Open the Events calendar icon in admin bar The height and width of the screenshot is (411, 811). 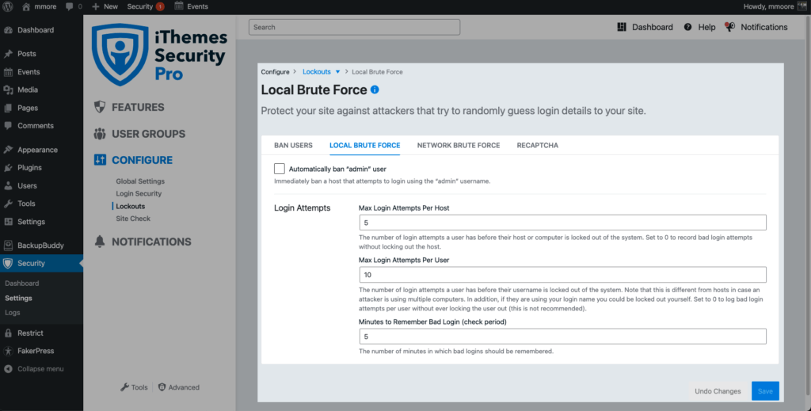click(x=179, y=6)
